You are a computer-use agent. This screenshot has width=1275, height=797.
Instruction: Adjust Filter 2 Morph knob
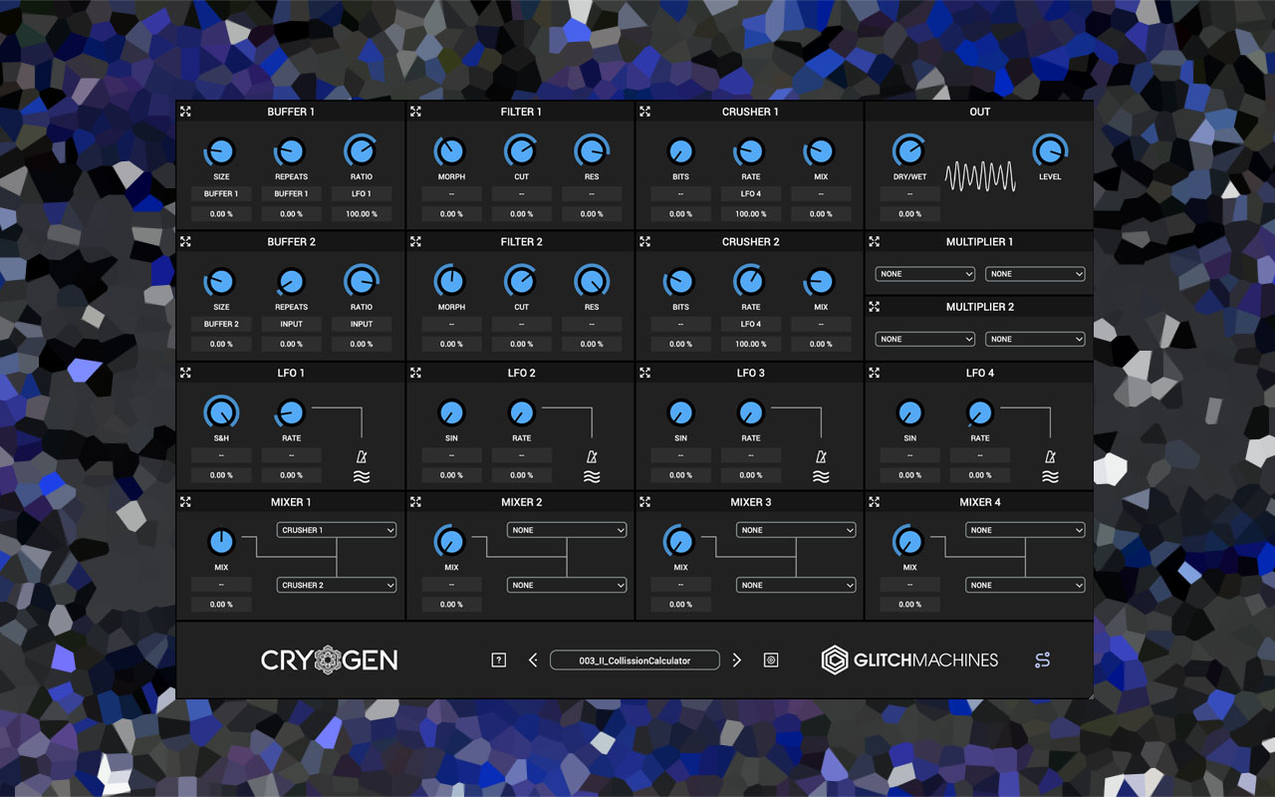coord(451,282)
